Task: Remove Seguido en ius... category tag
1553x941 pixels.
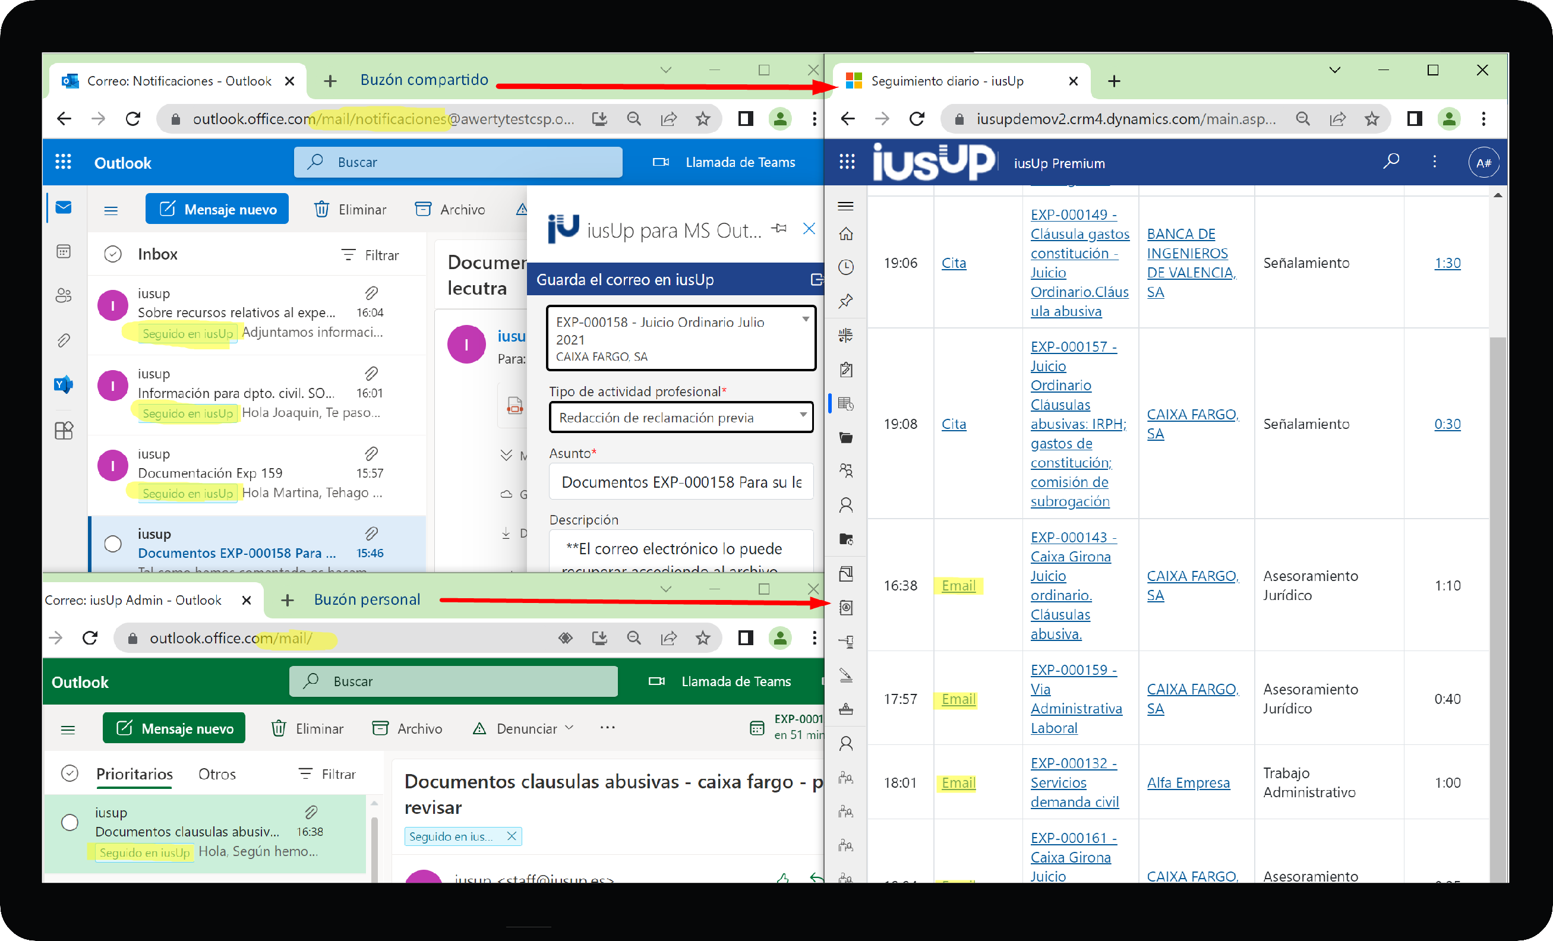Action: tap(511, 836)
